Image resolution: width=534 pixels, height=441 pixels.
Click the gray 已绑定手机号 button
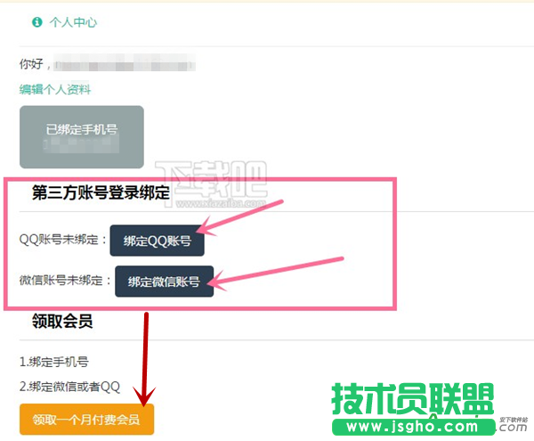coord(82,130)
